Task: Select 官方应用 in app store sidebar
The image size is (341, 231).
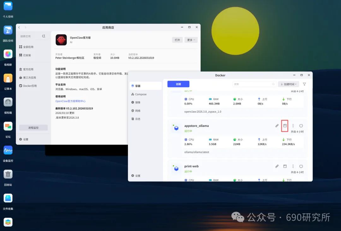Action: tap(26, 69)
